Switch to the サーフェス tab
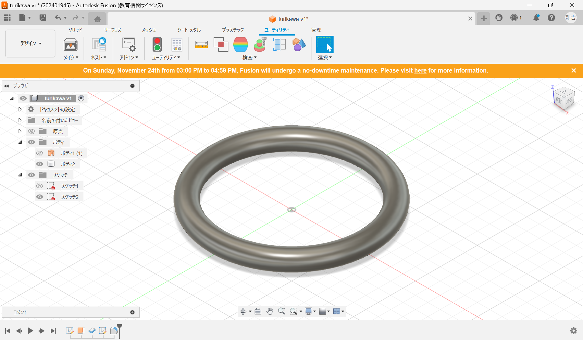583x340 pixels. [x=112, y=30]
